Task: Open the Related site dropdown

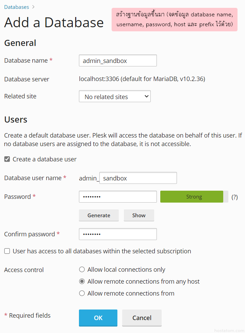Action: click(115, 96)
